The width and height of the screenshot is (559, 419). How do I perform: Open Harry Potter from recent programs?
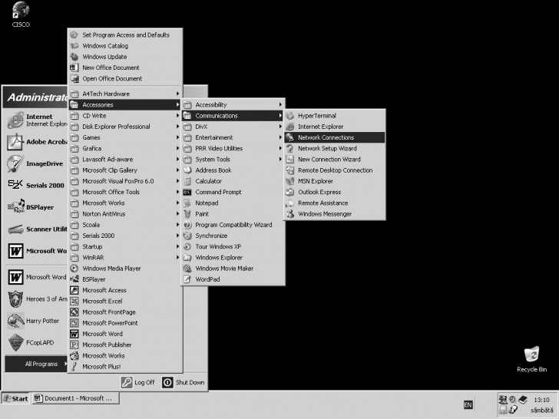click(16, 321)
